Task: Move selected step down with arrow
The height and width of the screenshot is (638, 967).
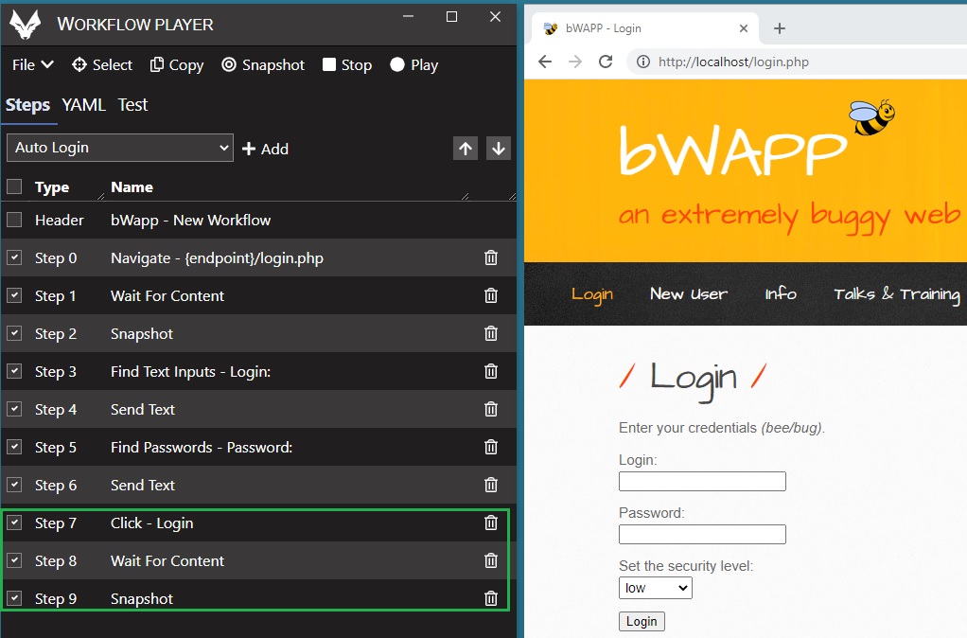Action: [x=499, y=148]
